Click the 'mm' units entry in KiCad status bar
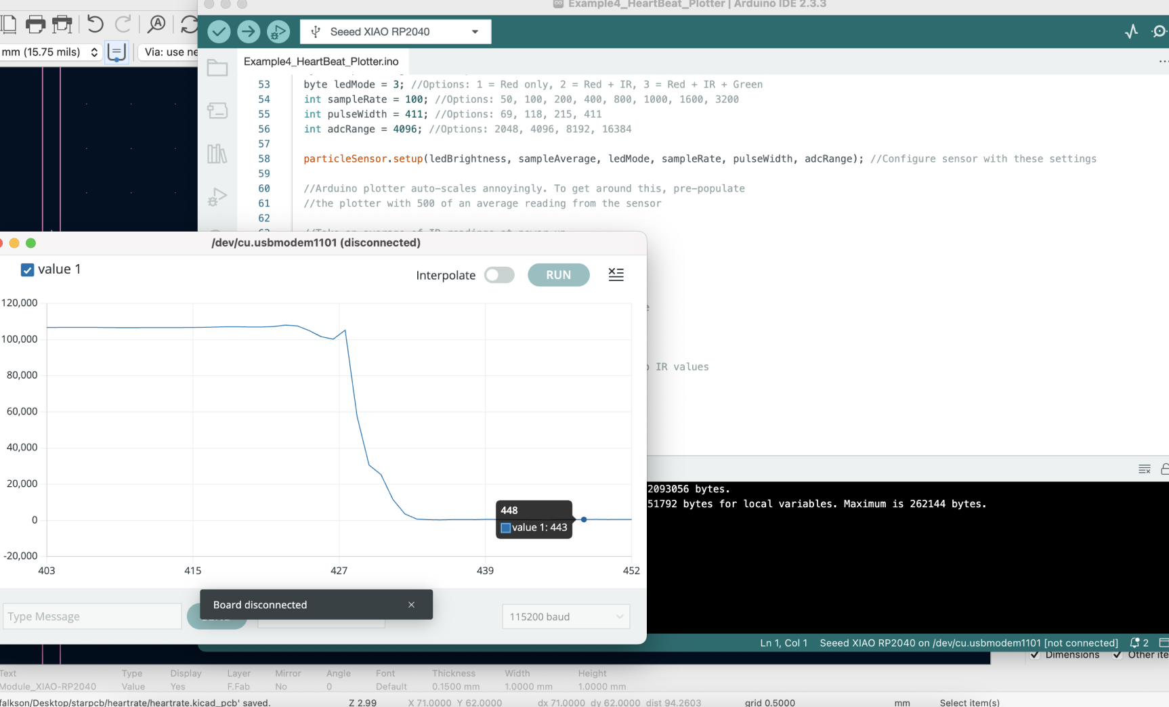The width and height of the screenshot is (1169, 707). click(902, 702)
